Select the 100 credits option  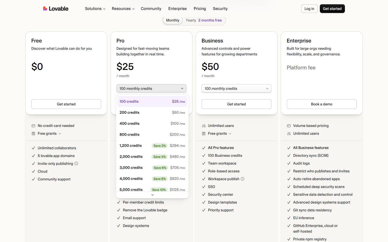(152, 101)
